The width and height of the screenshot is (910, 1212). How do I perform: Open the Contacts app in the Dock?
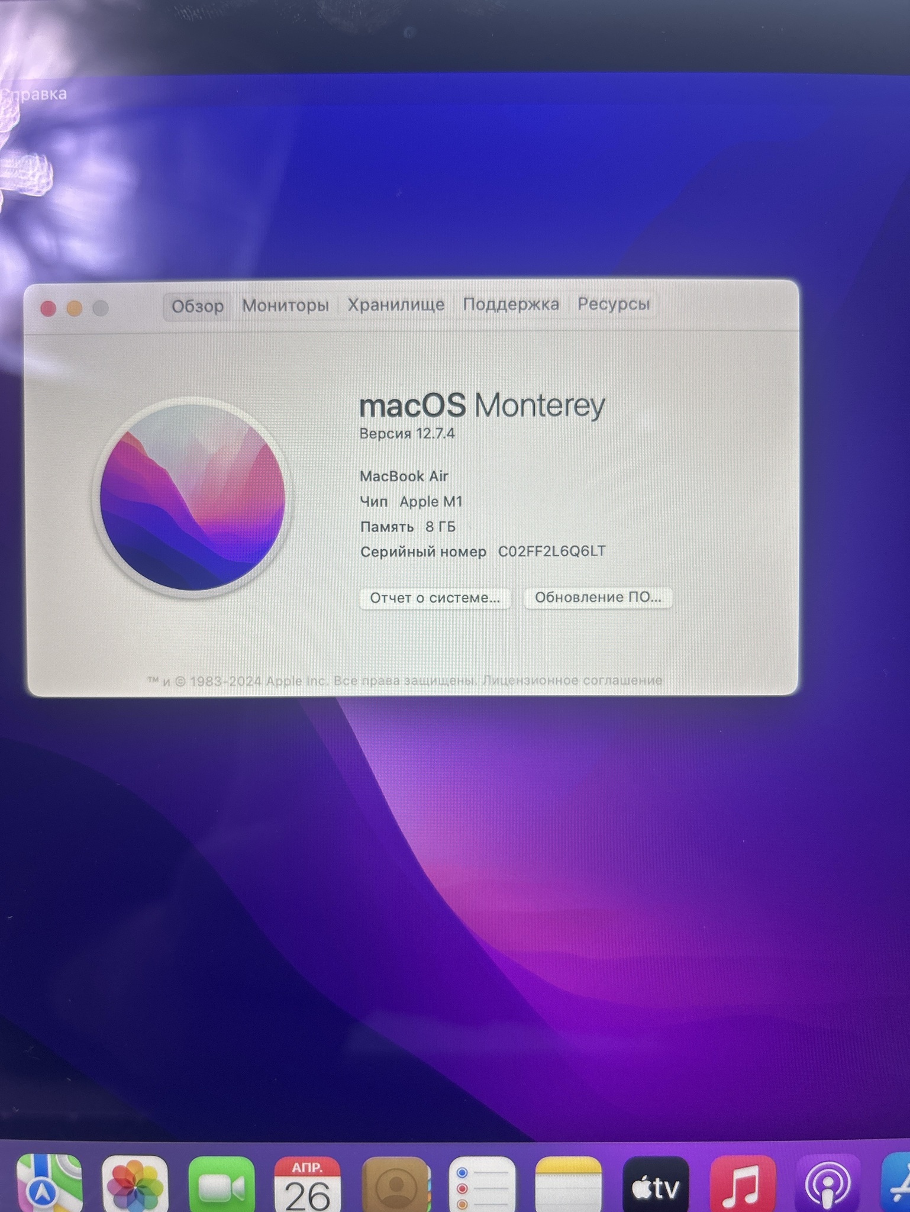click(x=395, y=1185)
